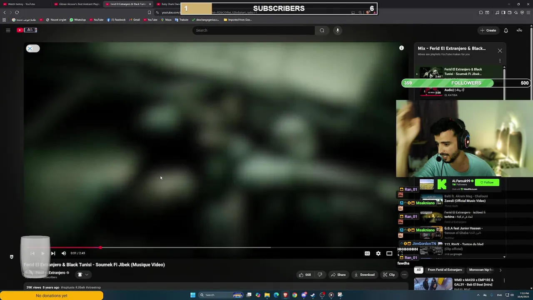Open File Explorer from taskbar
533x300 pixels.
tap(267, 295)
